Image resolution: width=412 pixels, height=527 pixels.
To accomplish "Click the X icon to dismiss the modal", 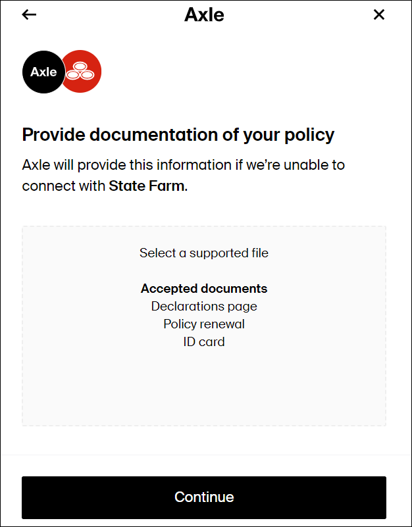I will pyautogui.click(x=379, y=14).
